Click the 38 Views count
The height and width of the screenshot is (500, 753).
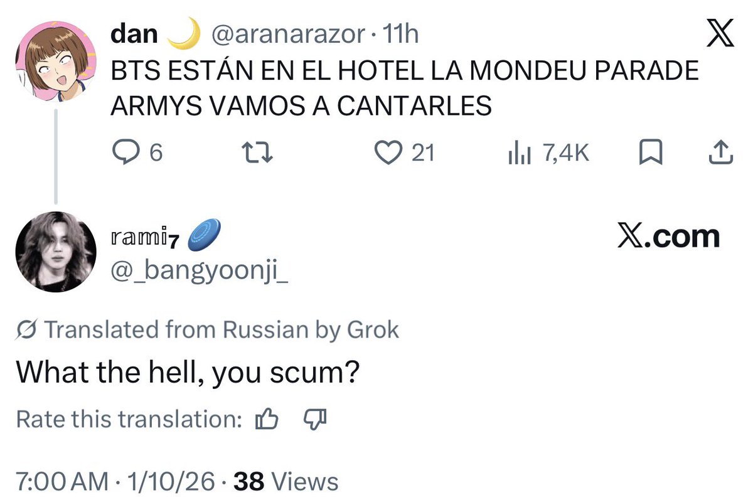286,482
